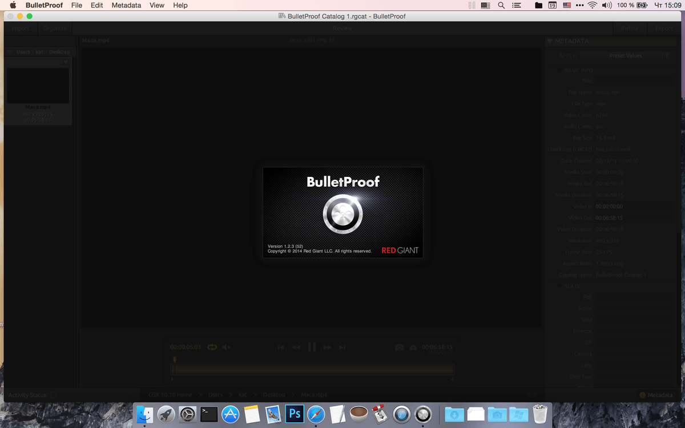The image size is (685, 428).
Task: Open the File menu
Action: (76, 5)
